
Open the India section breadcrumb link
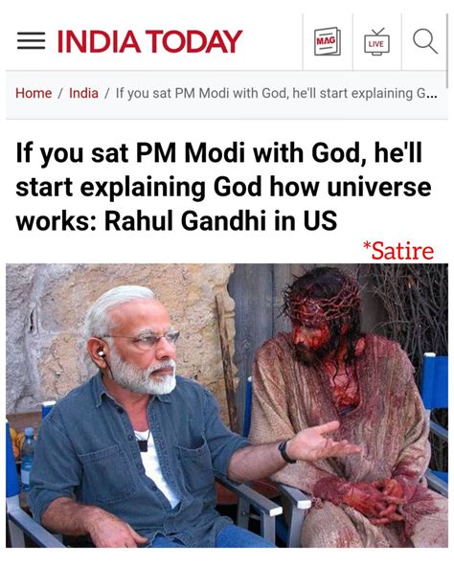(83, 93)
